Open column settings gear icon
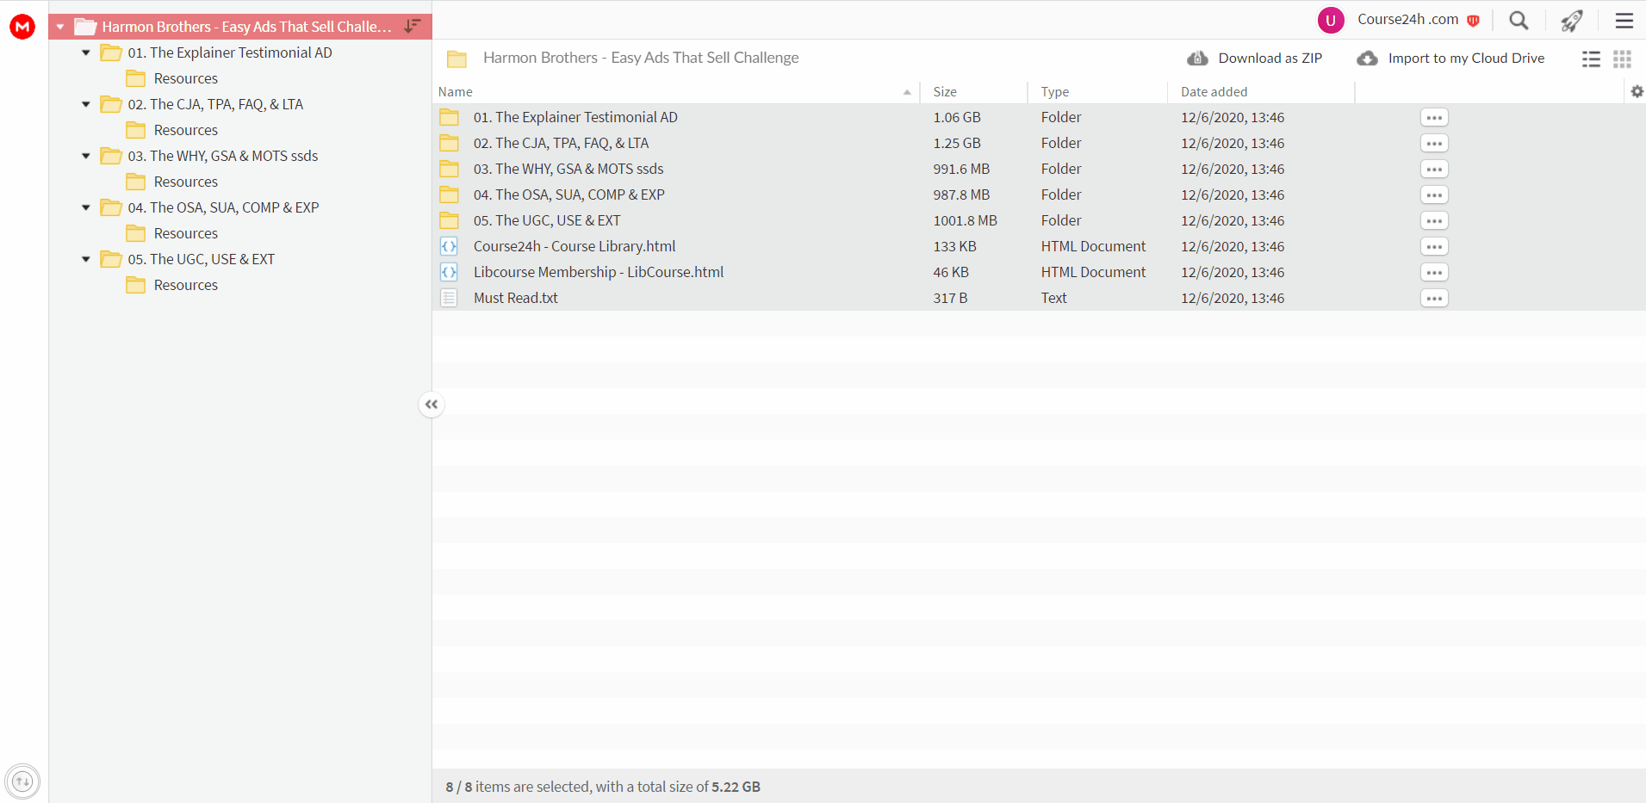 (x=1637, y=91)
